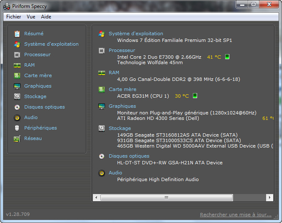The width and height of the screenshot is (282, 223).
Task: Click the horizontal scrollbar left arrow
Action: click(x=96, y=197)
